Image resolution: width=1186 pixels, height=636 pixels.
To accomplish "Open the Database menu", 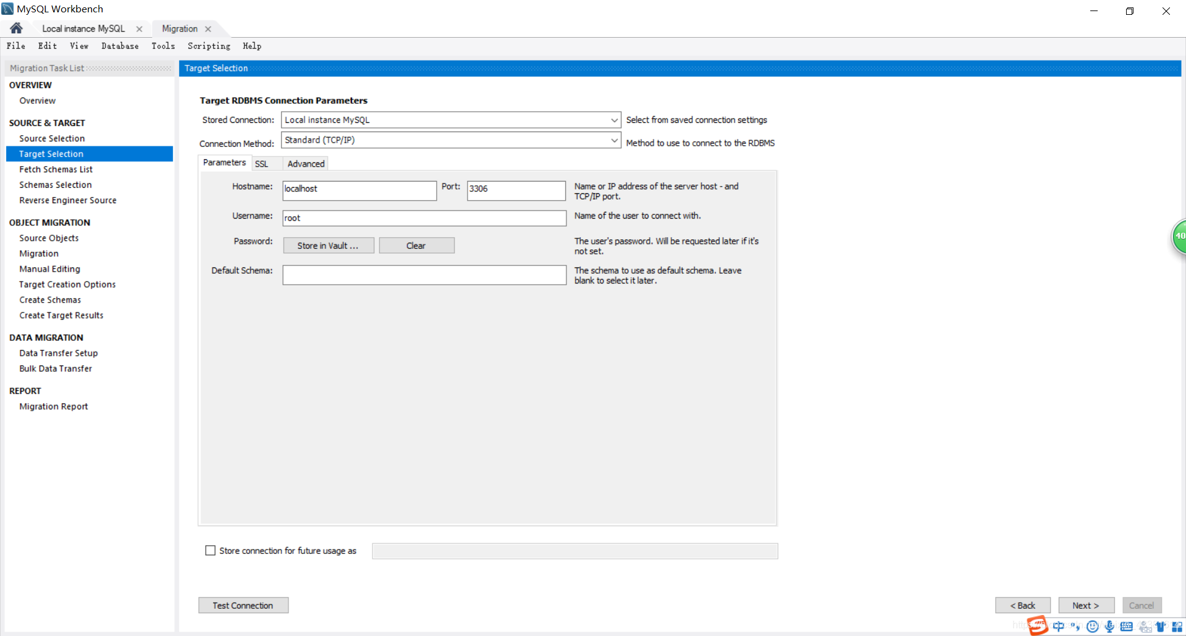I will (120, 46).
